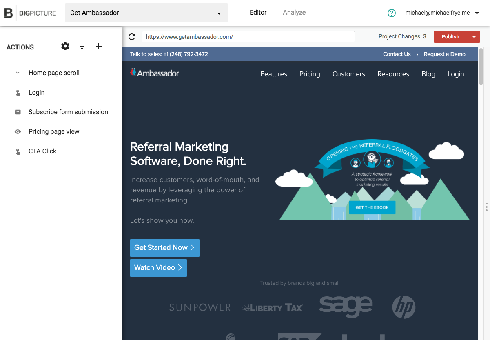Viewport: 490px width, 340px height.
Task: Click the ACTIONS panel heading
Action: (x=20, y=47)
